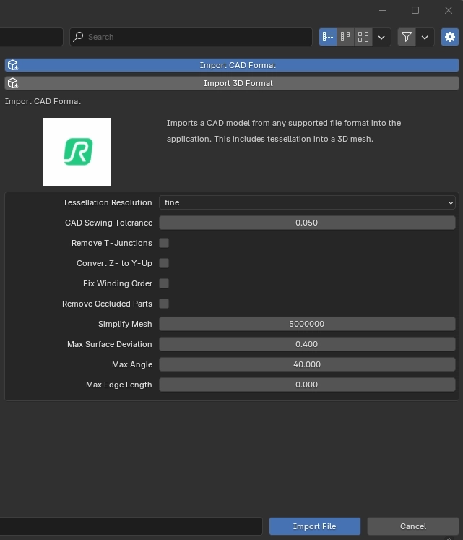Check the Fix Winding Order option
This screenshot has width=463, height=540.
point(164,283)
